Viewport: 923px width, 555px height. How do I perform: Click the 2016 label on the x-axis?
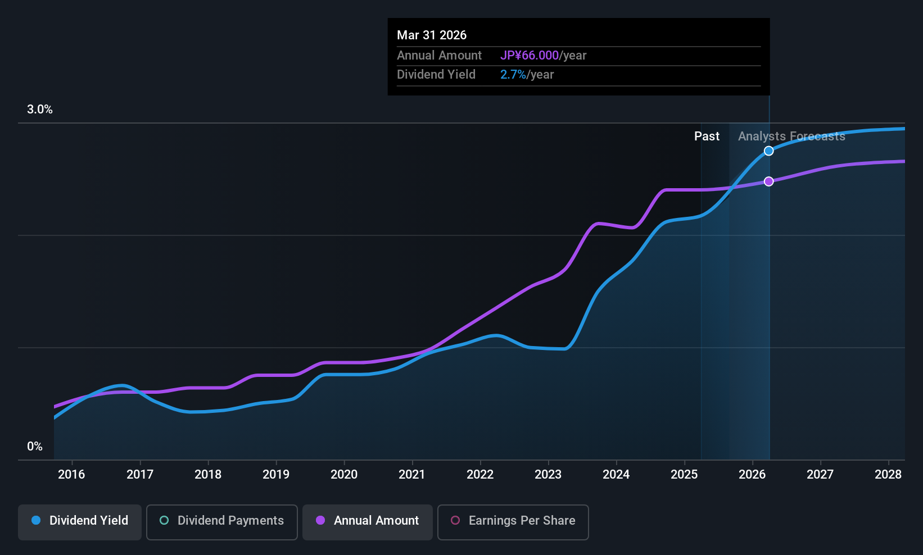click(71, 475)
